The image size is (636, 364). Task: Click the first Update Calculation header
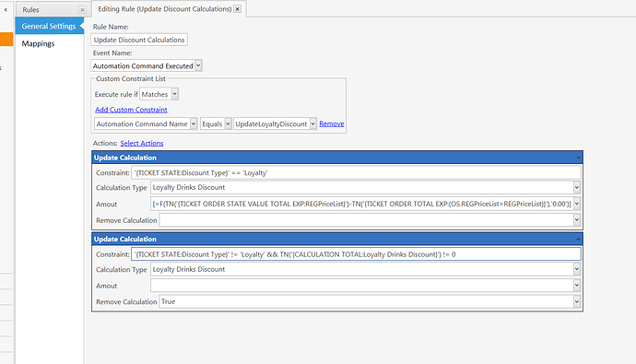click(337, 158)
